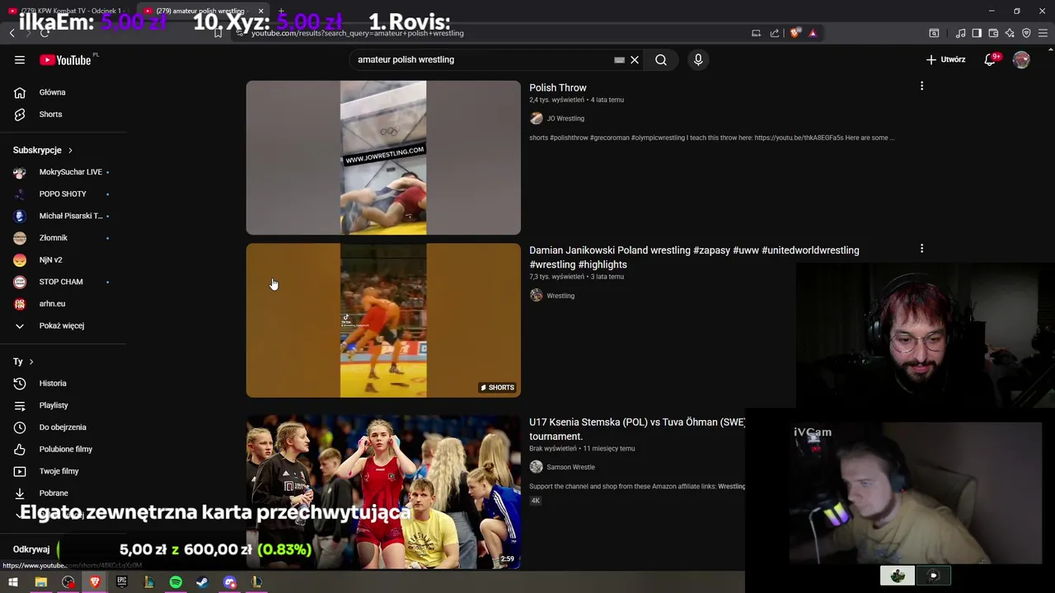Click the share page icon in address bar
Viewport: 1055px width, 593px height.
pyautogui.click(x=775, y=33)
